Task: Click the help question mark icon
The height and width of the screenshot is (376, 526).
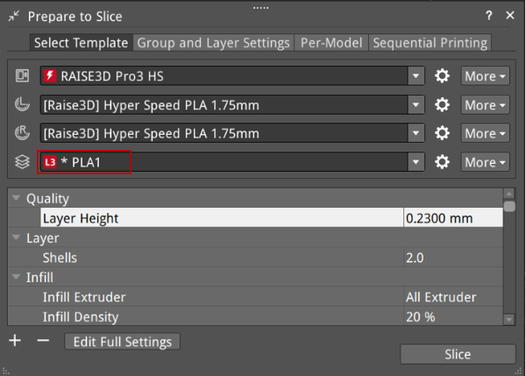Action: (488, 16)
